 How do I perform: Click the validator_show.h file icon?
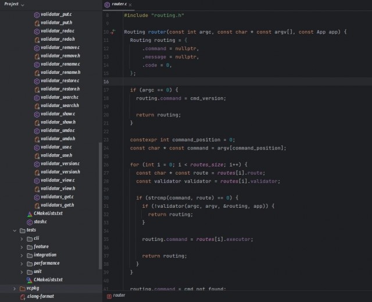37,123
